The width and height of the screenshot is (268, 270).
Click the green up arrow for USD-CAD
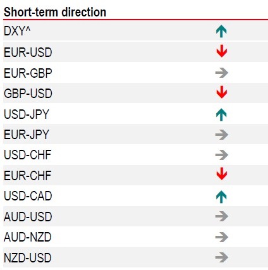click(221, 197)
